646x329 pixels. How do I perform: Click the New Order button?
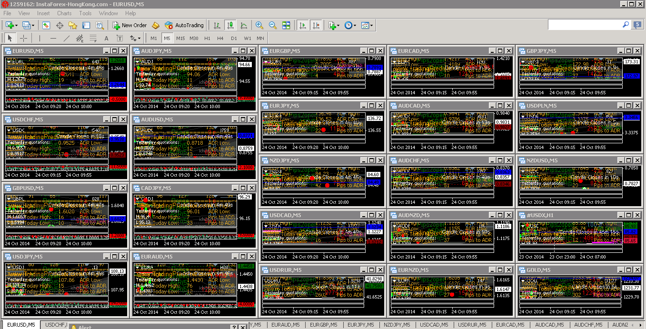pyautogui.click(x=129, y=25)
